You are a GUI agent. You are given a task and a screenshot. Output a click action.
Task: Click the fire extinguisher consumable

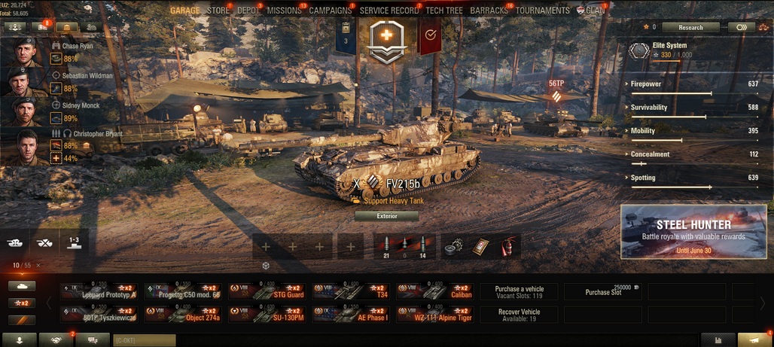point(507,246)
